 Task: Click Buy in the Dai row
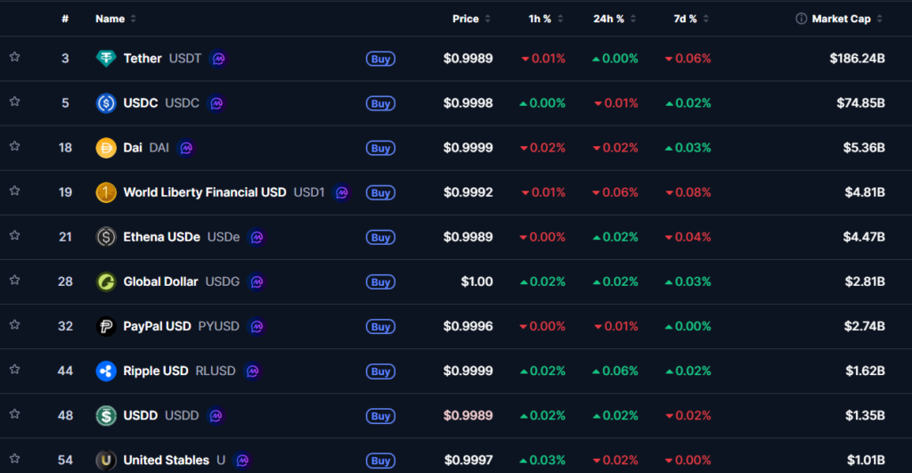380,149
